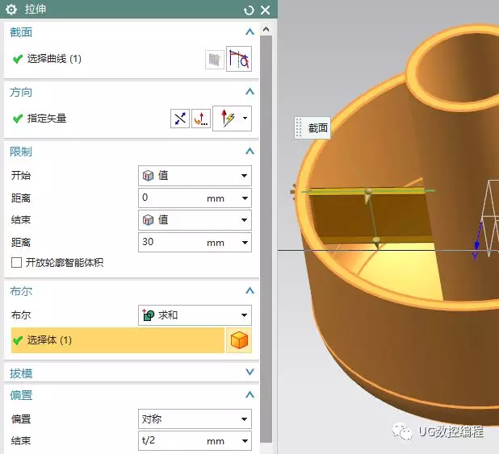Open the start distance options arrow
The width and height of the screenshot is (499, 454).
pos(245,198)
